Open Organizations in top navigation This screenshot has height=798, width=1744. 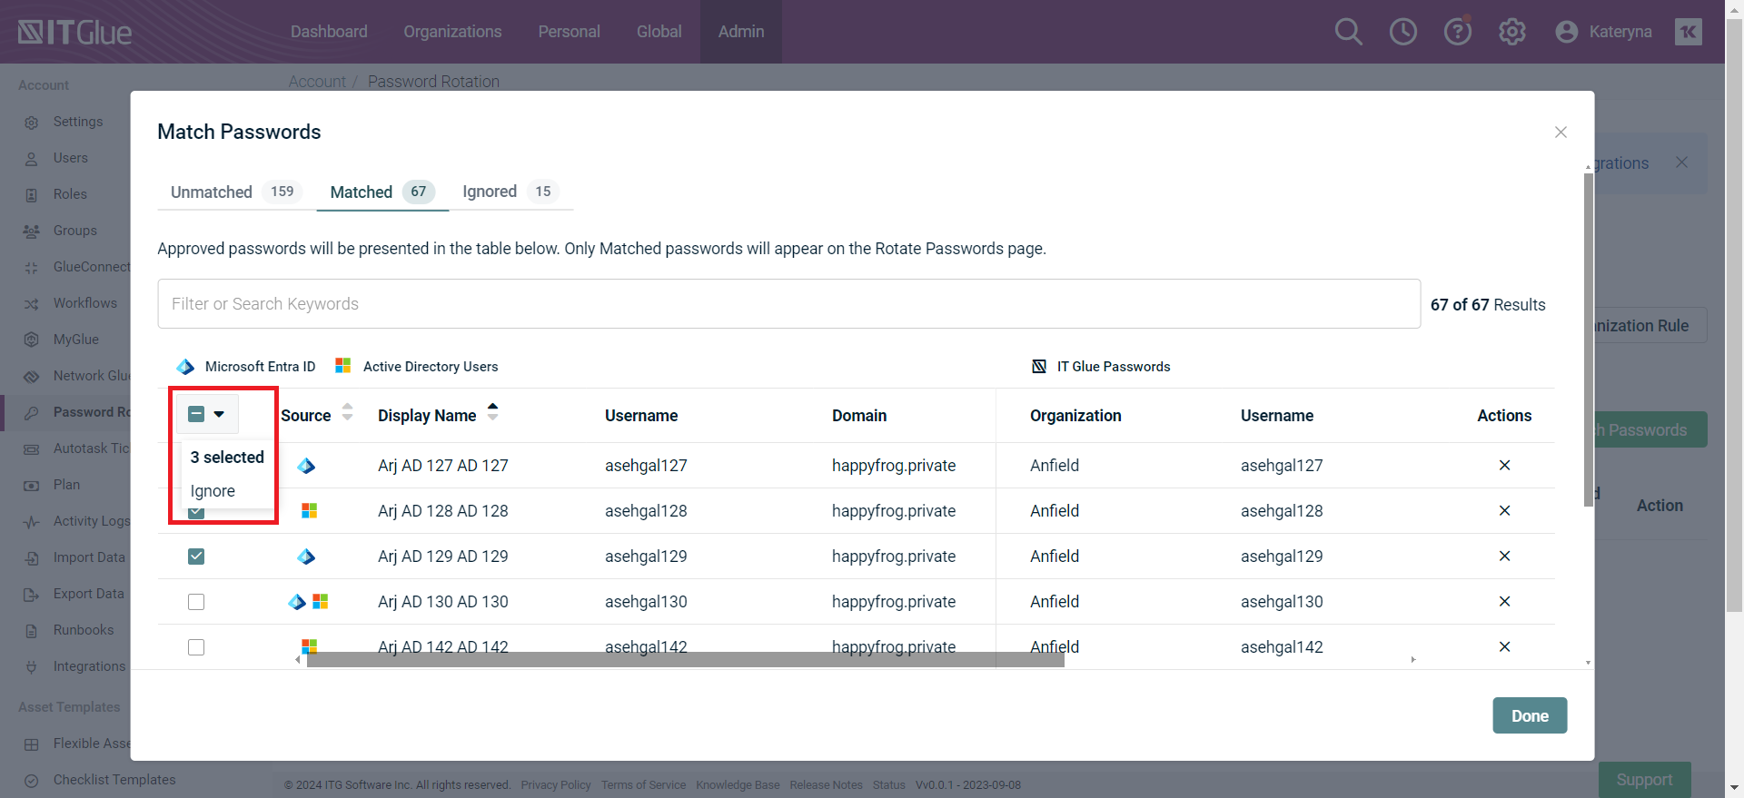(x=452, y=32)
